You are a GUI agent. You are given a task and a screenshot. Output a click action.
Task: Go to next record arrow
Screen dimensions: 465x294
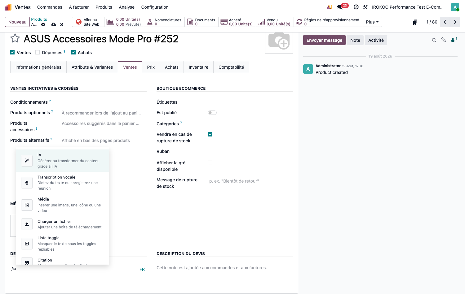click(455, 22)
